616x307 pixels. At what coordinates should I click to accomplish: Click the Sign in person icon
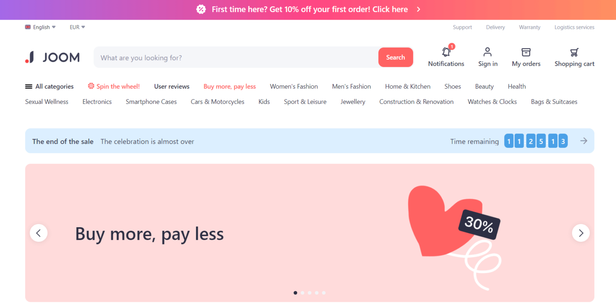(488, 52)
